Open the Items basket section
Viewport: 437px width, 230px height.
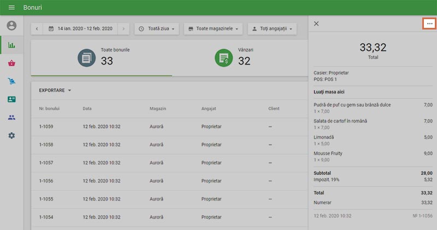tap(11, 63)
